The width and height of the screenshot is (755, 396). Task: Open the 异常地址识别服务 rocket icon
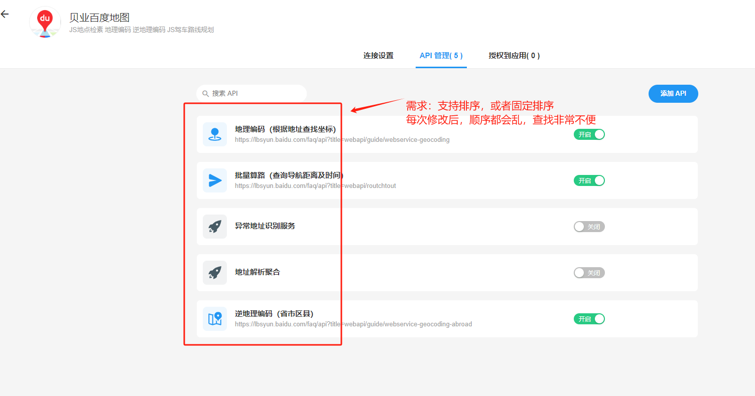215,227
